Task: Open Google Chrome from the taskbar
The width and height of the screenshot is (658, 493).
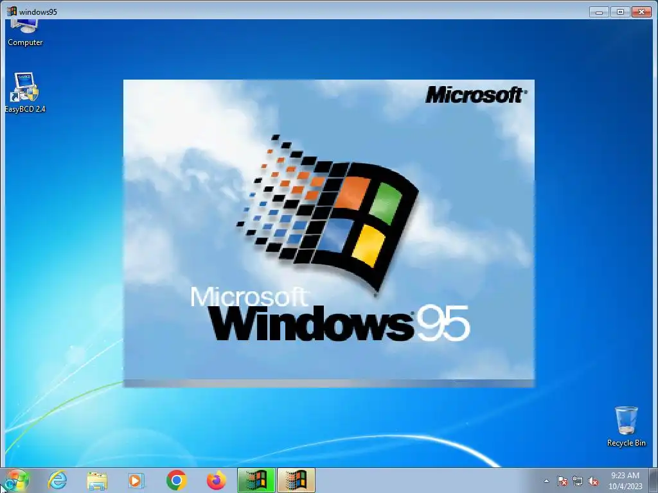Action: (177, 480)
